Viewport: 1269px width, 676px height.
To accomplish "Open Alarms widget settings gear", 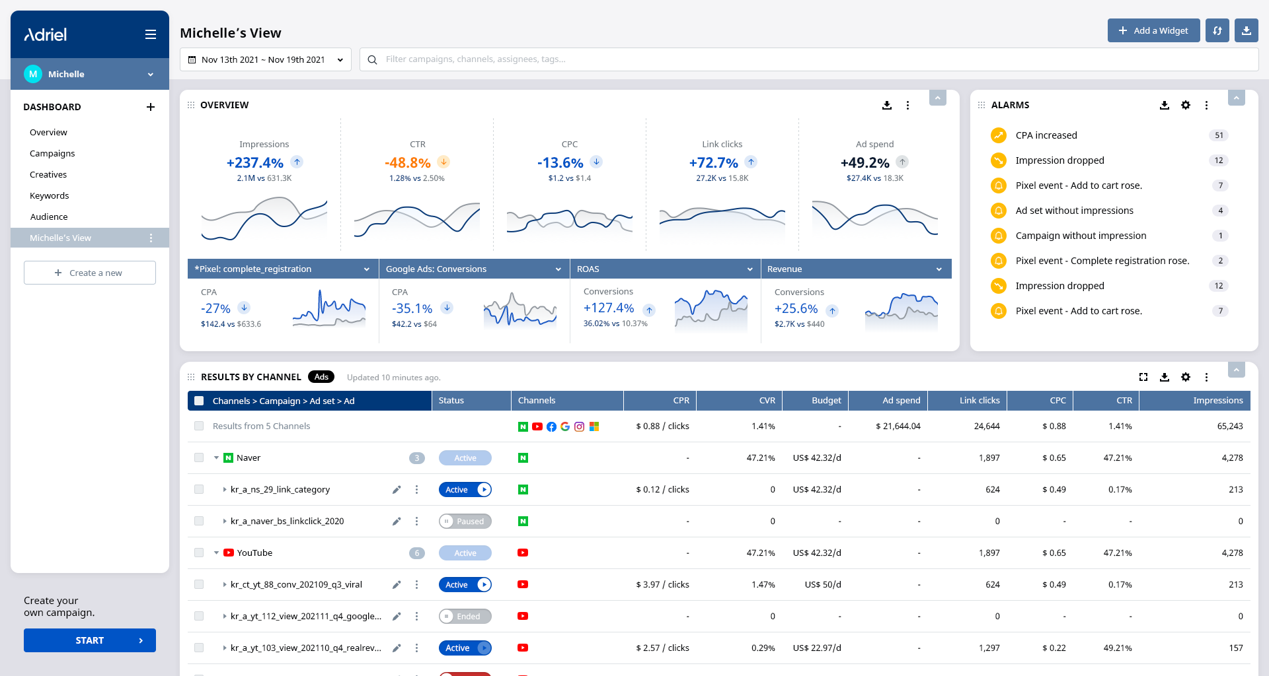I will (1186, 105).
